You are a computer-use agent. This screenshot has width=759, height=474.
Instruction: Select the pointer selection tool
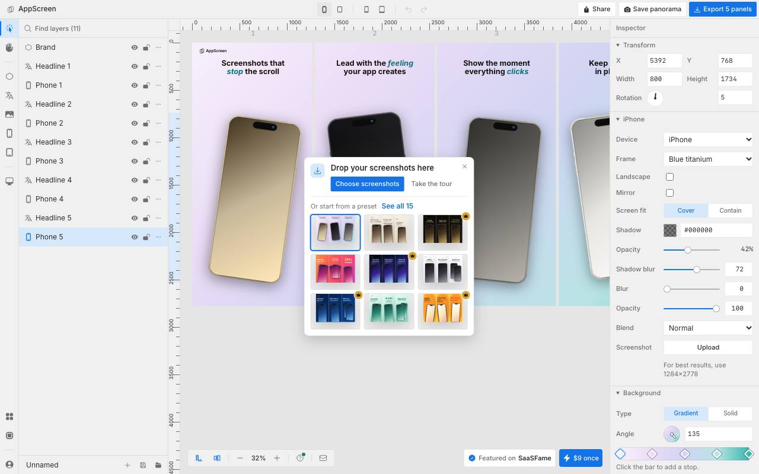pos(9,28)
